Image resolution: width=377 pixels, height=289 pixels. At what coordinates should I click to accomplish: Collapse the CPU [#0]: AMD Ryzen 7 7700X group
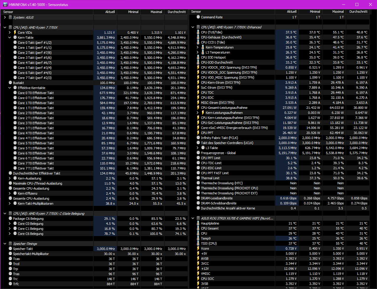pos(5,28)
